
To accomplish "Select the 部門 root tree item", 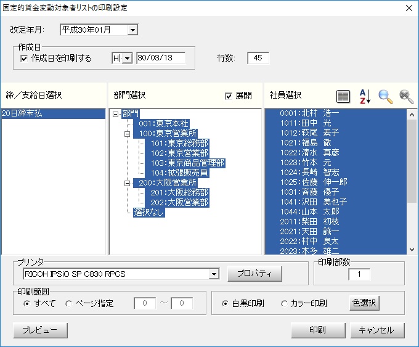I will (x=131, y=114).
